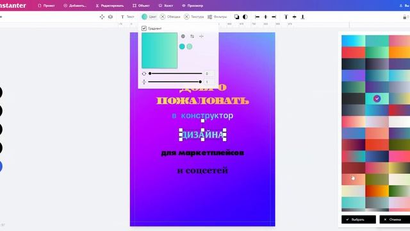410x231 pixels.
Task: Select the 'для маркетплейсов' text line
Action: [202, 153]
